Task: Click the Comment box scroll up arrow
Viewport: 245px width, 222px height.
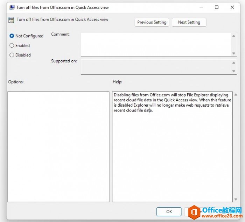Action: point(234,36)
